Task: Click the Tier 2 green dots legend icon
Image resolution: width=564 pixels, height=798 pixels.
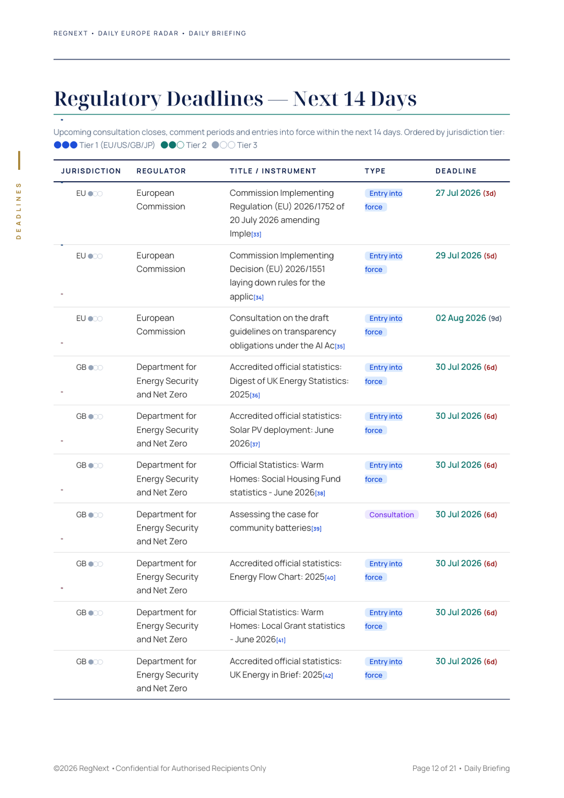Action: (x=172, y=145)
